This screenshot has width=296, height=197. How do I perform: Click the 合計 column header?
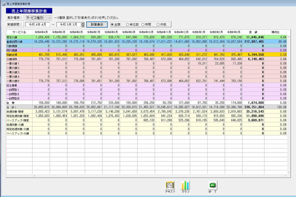point(253,32)
